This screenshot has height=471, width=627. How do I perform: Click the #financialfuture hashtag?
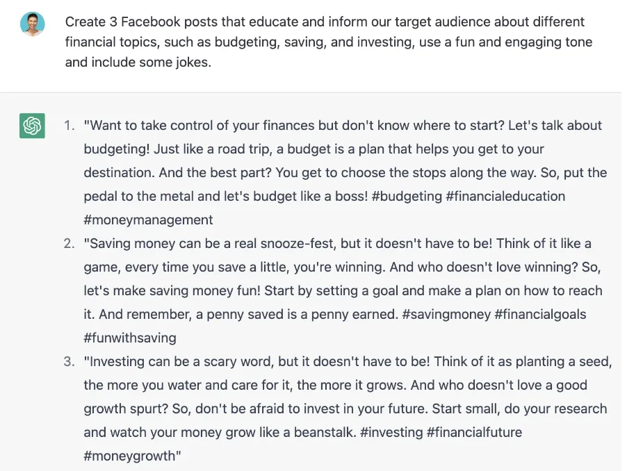coord(474,432)
